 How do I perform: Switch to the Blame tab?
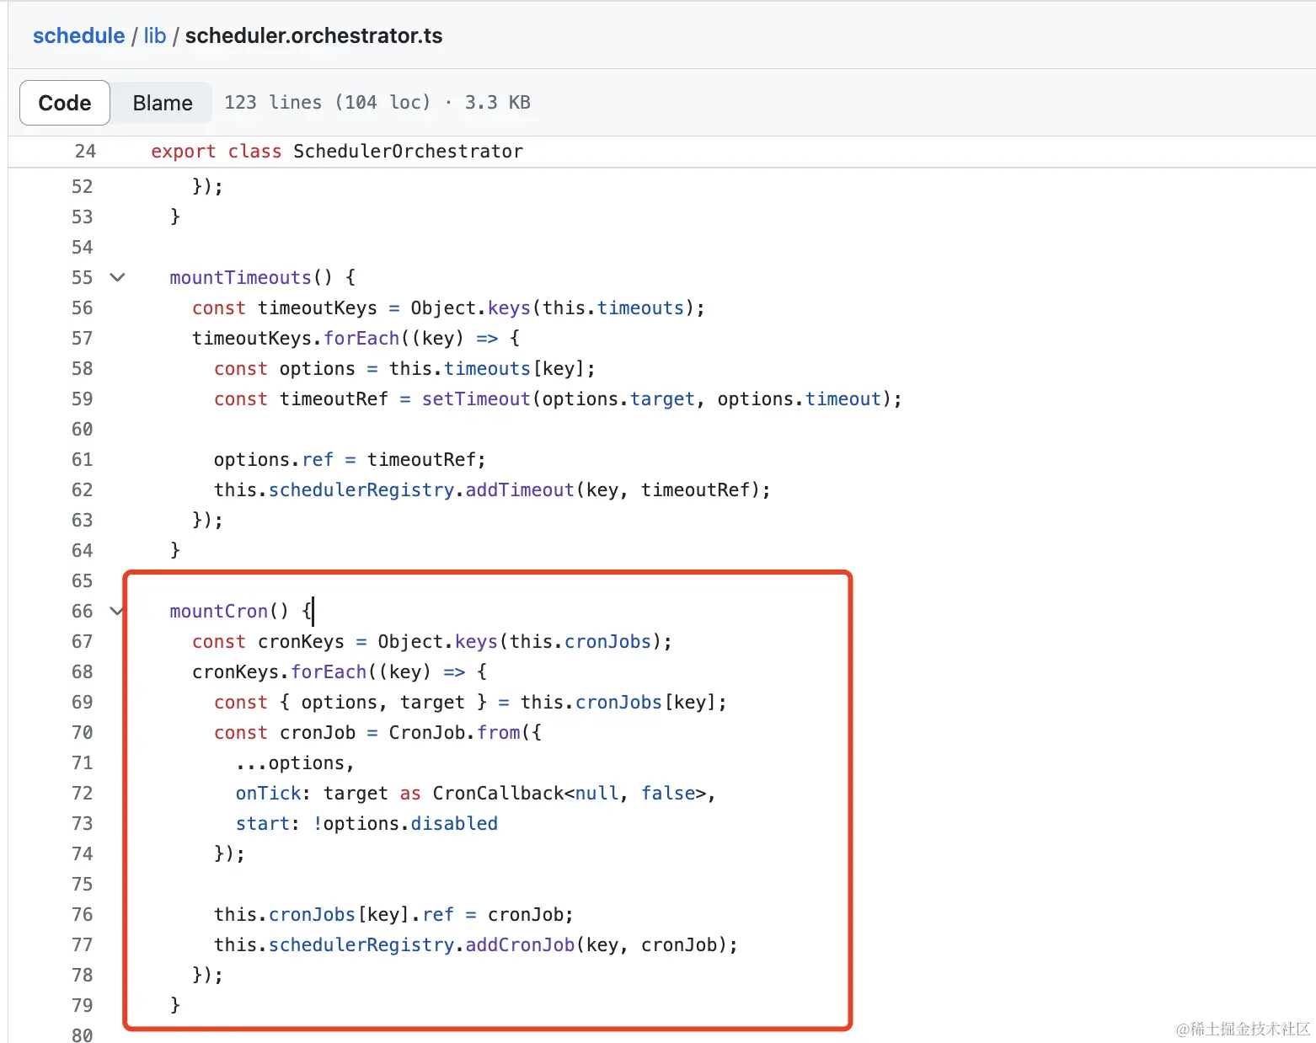point(162,103)
